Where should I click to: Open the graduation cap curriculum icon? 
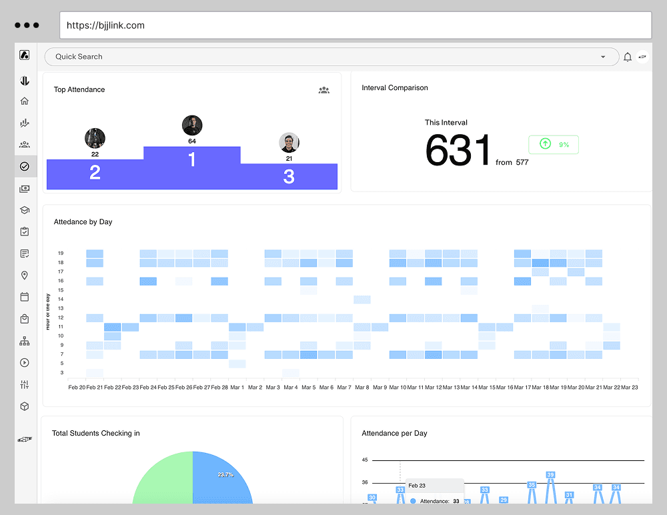(x=25, y=209)
